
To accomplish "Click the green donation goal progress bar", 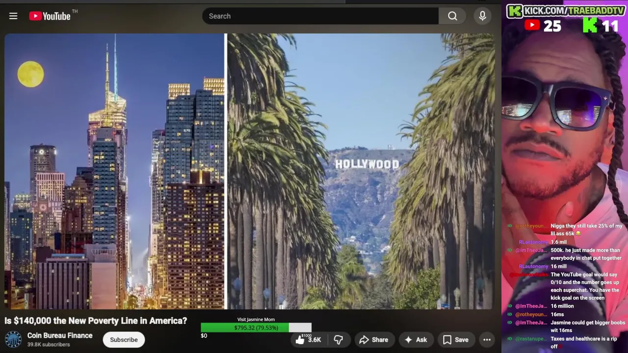I will click(256, 328).
